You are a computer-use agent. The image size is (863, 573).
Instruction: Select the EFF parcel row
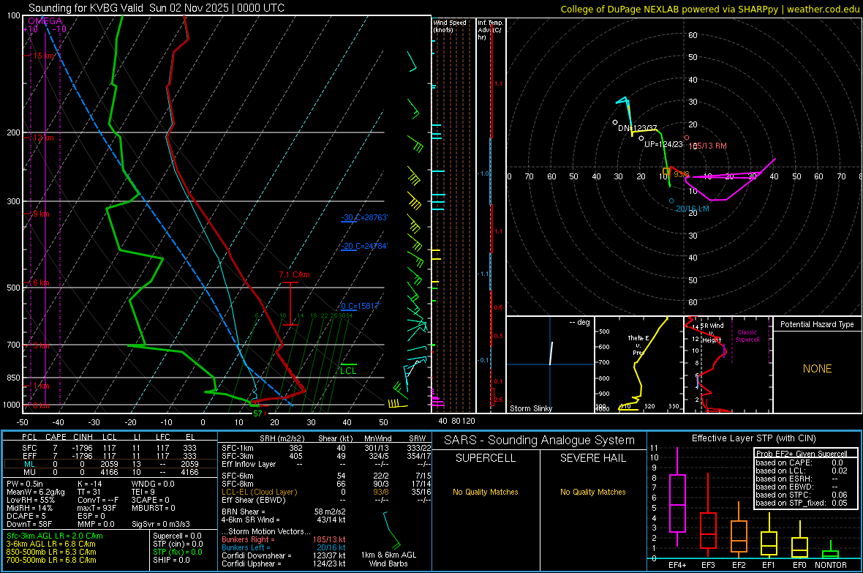110,456
